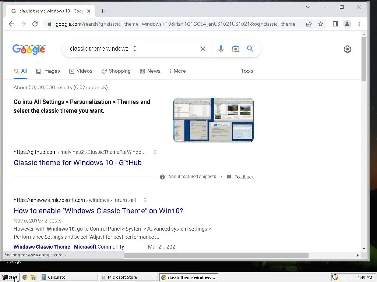377x282 pixels.
Task: Bookmark this tab with the star
Action: 321,24
